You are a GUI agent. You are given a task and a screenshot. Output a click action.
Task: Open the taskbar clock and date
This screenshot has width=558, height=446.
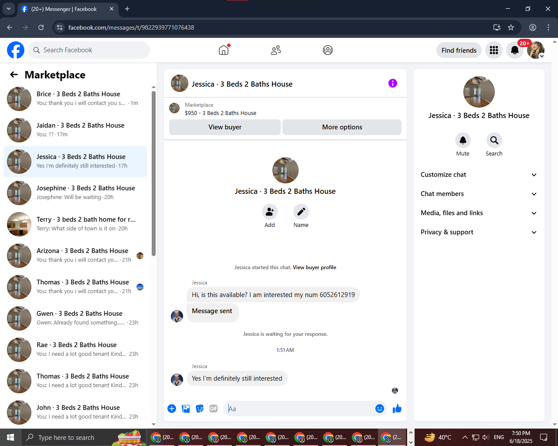tap(521, 437)
